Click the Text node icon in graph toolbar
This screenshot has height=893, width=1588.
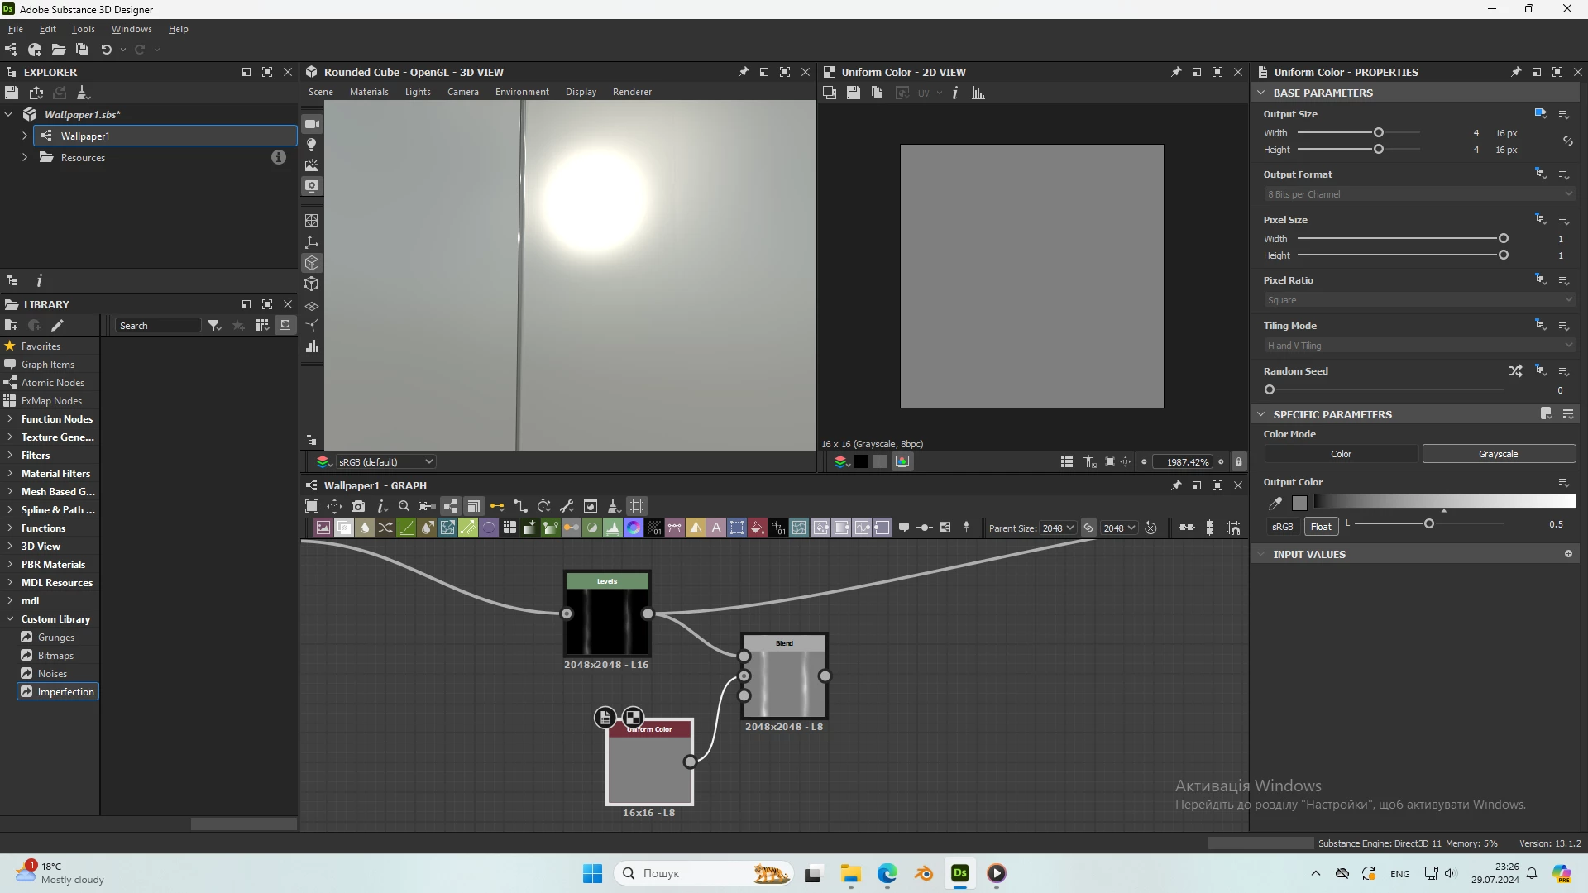click(716, 528)
